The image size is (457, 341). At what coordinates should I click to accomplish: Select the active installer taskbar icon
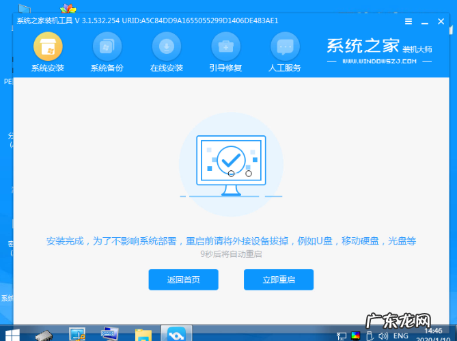click(x=176, y=334)
